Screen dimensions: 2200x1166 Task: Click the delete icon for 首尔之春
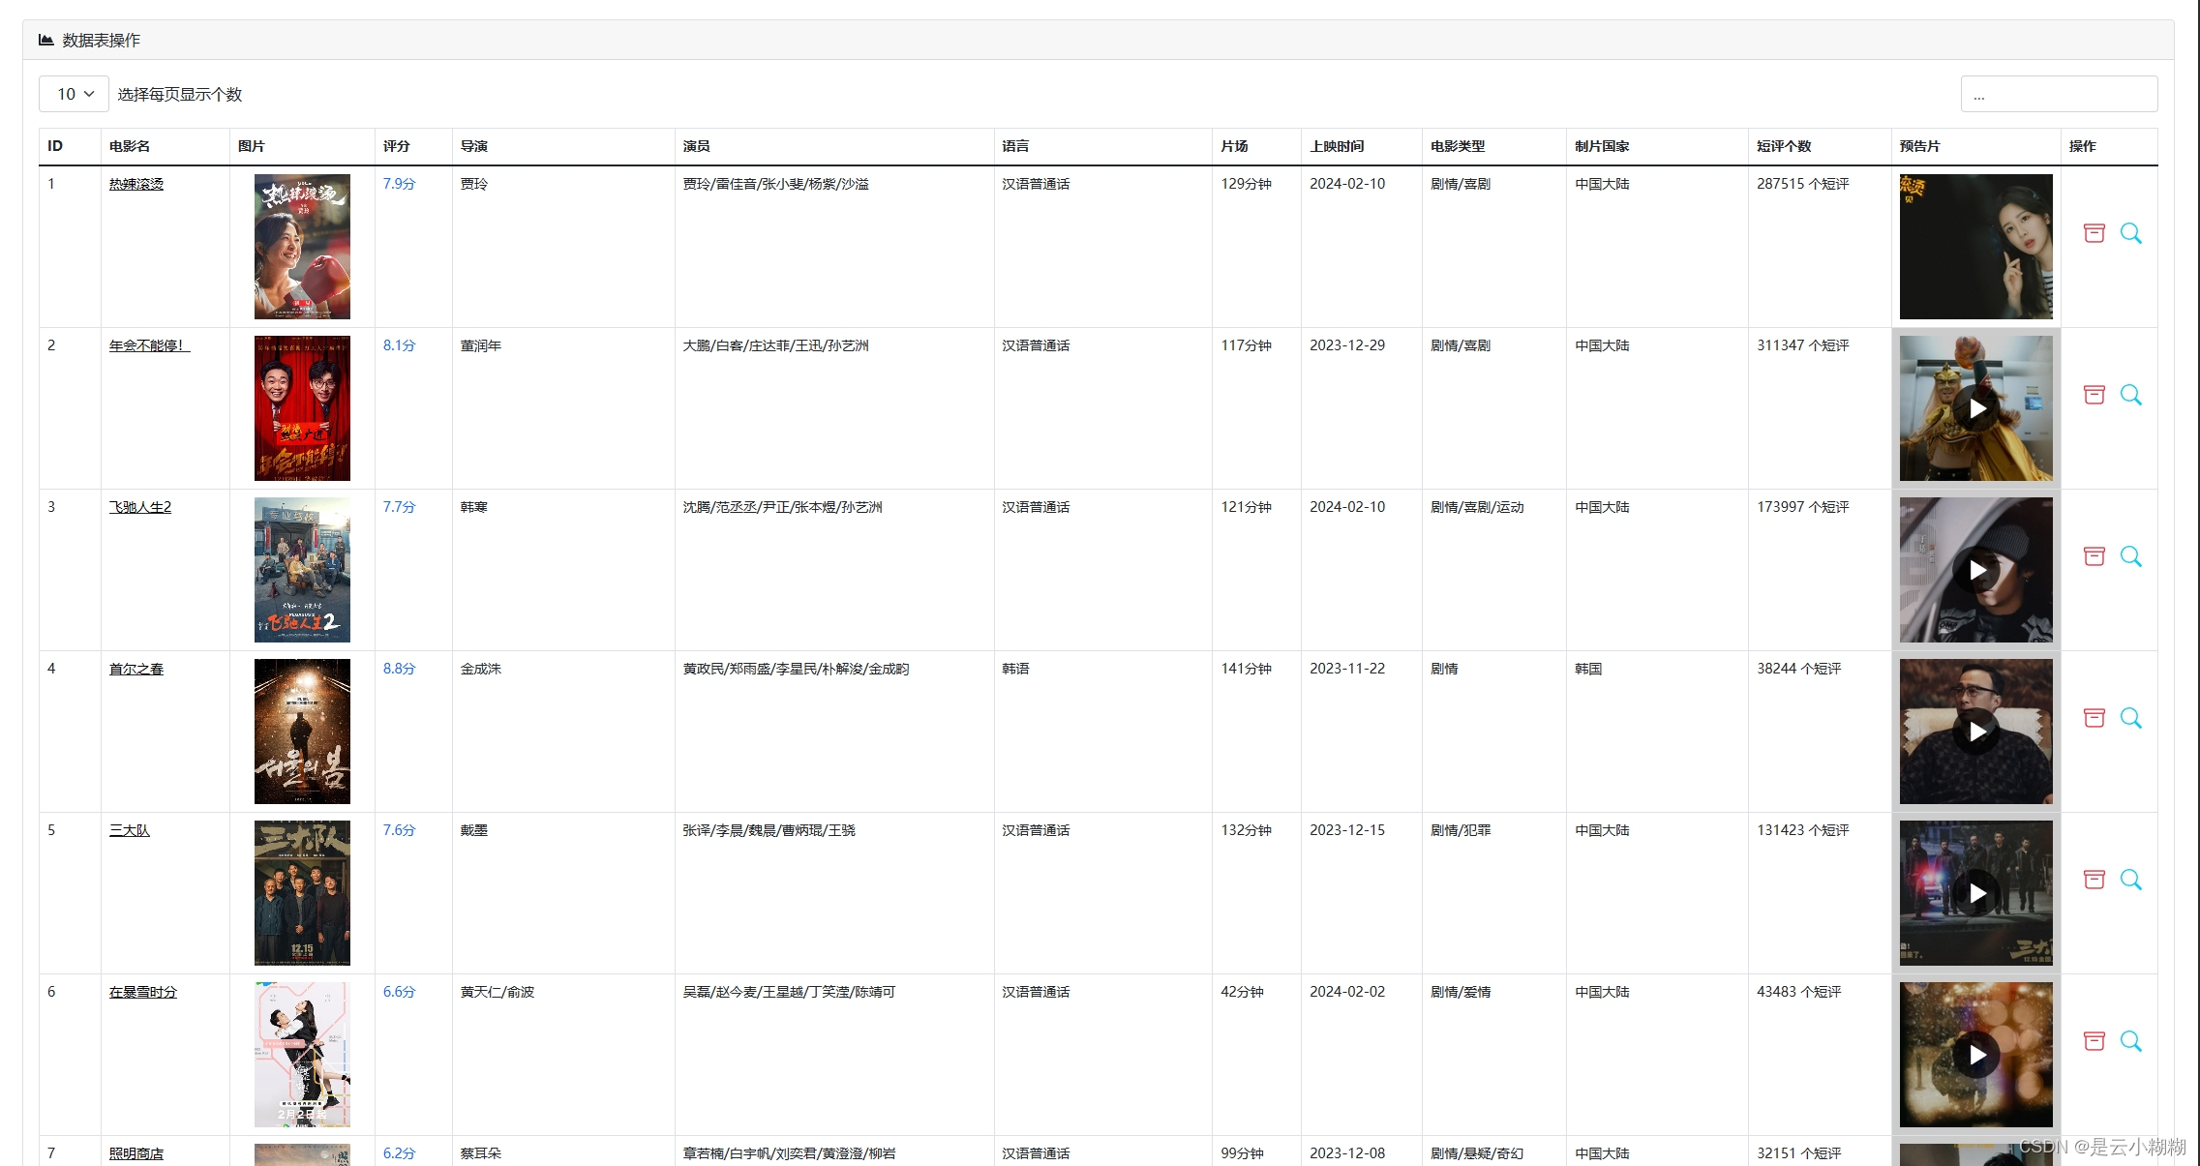point(2094,718)
